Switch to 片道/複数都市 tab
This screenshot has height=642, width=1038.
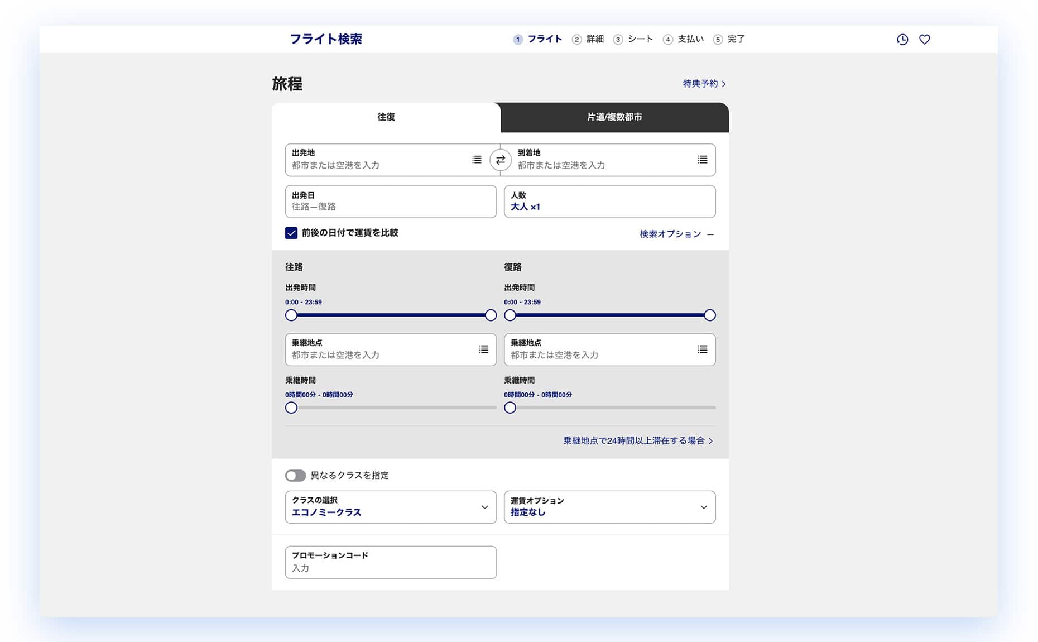[614, 117]
